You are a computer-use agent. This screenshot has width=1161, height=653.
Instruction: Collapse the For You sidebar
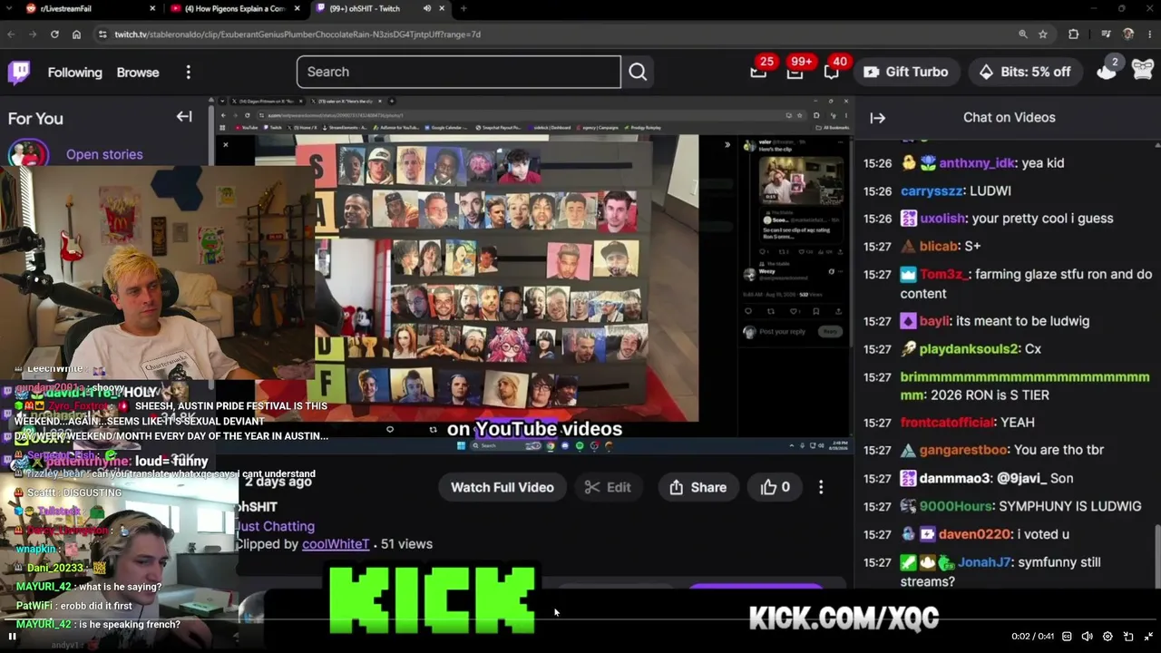(x=184, y=117)
